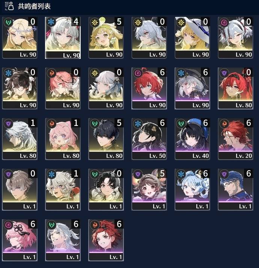Click the Electro icon on the long white-haired Lv. 80 card

coord(8,123)
